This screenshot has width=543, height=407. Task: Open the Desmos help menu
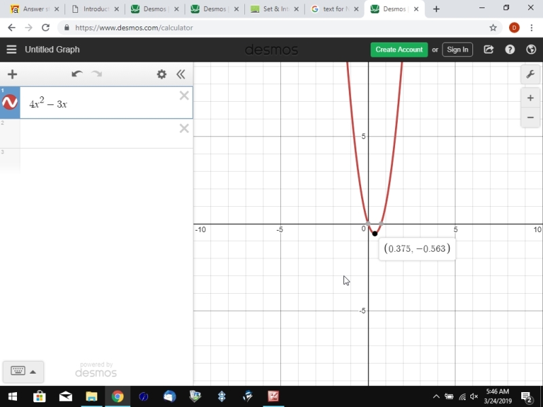pyautogui.click(x=510, y=50)
